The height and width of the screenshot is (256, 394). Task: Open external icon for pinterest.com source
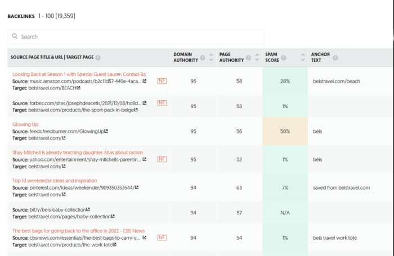[x=137, y=187]
